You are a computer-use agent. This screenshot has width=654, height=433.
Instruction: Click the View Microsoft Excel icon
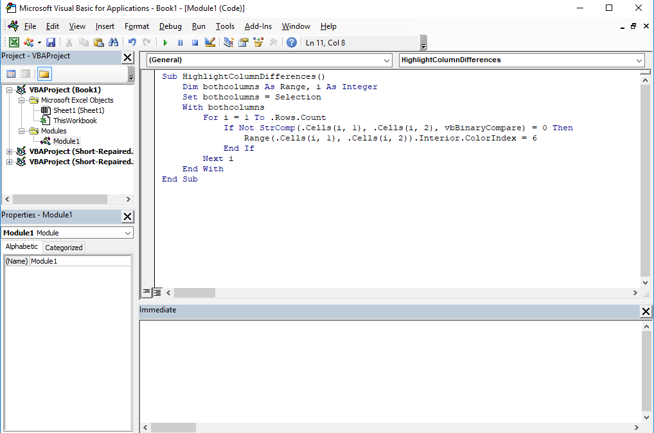(x=14, y=42)
